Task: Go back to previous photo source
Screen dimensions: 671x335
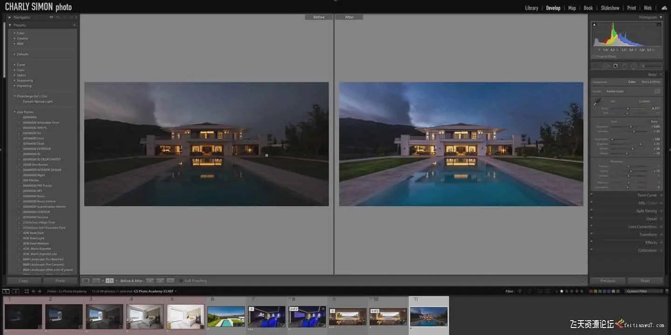Action: tap(33, 291)
